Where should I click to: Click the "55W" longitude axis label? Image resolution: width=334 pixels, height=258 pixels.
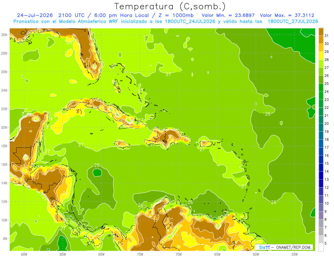[295, 254]
